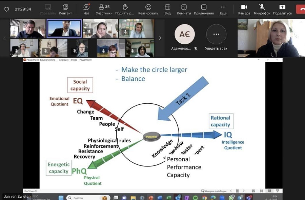Image resolution: width=305 pixels, height=200 pixels.
Task: Go to next slide in PowerPoint
Action: (x=244, y=191)
